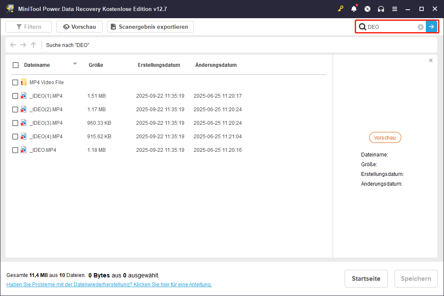Click the CD bootable media icon
This screenshot has width=444, height=296.
click(367, 8)
